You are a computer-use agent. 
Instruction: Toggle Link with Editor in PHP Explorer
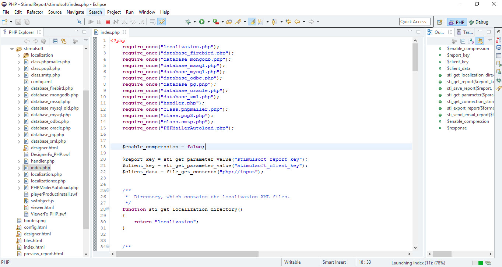tap(63, 41)
